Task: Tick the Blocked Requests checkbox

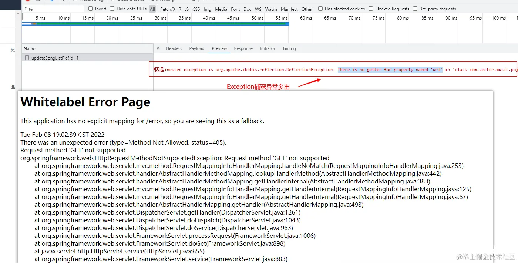Action: pos(371,9)
